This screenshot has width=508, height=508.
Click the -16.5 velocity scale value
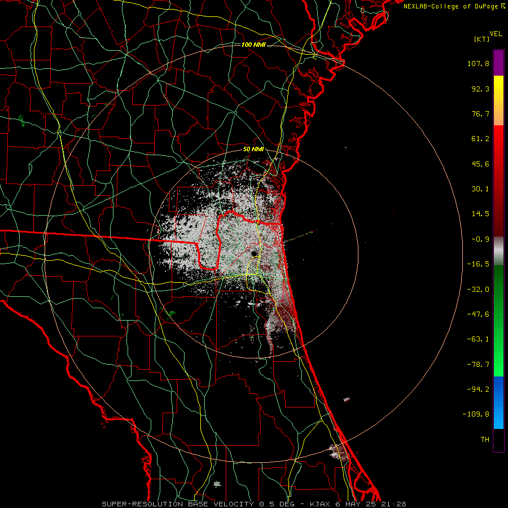pos(478,264)
